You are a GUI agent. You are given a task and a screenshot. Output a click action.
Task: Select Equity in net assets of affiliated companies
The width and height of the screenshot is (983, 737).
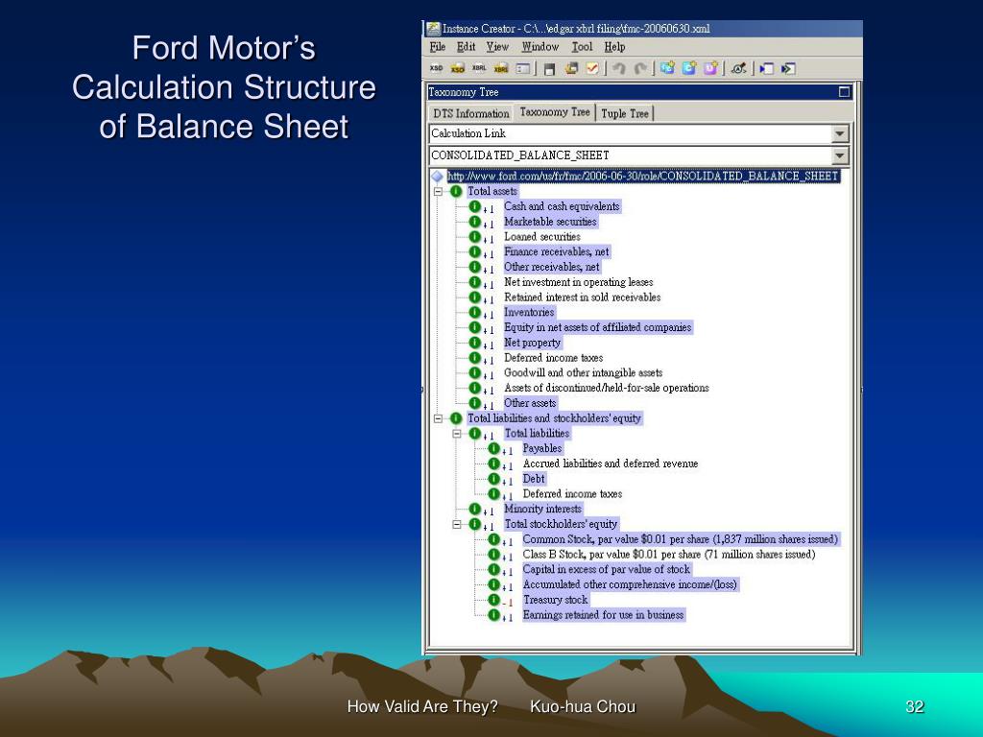(597, 327)
